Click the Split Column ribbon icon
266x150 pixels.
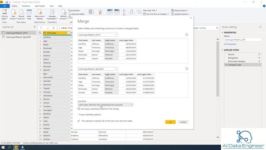131,12
